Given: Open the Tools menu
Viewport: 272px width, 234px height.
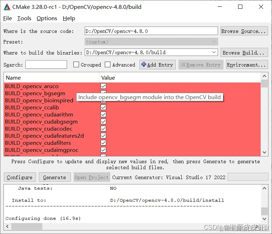Looking at the screenshot, I should coord(24,18).
